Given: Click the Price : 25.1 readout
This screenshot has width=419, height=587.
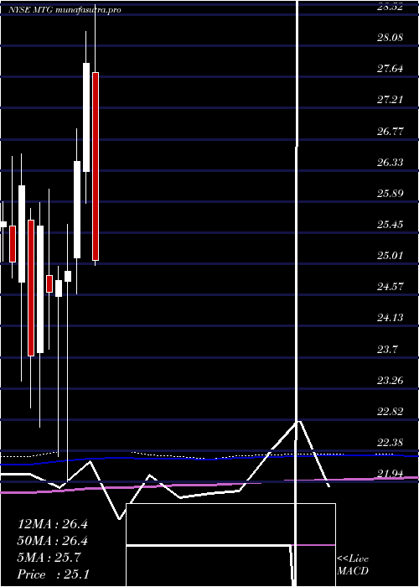Looking at the screenshot, I should 53,574.
